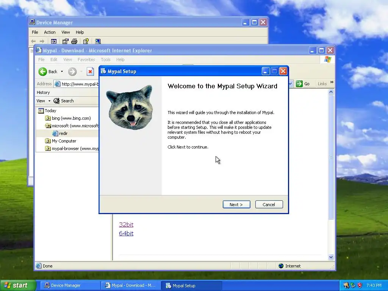Click Device Manager console tree toggle icon
Screen dimensions: 388x291
pos(54,41)
